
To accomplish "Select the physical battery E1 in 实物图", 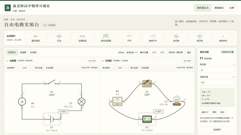I will (x=147, y=119).
